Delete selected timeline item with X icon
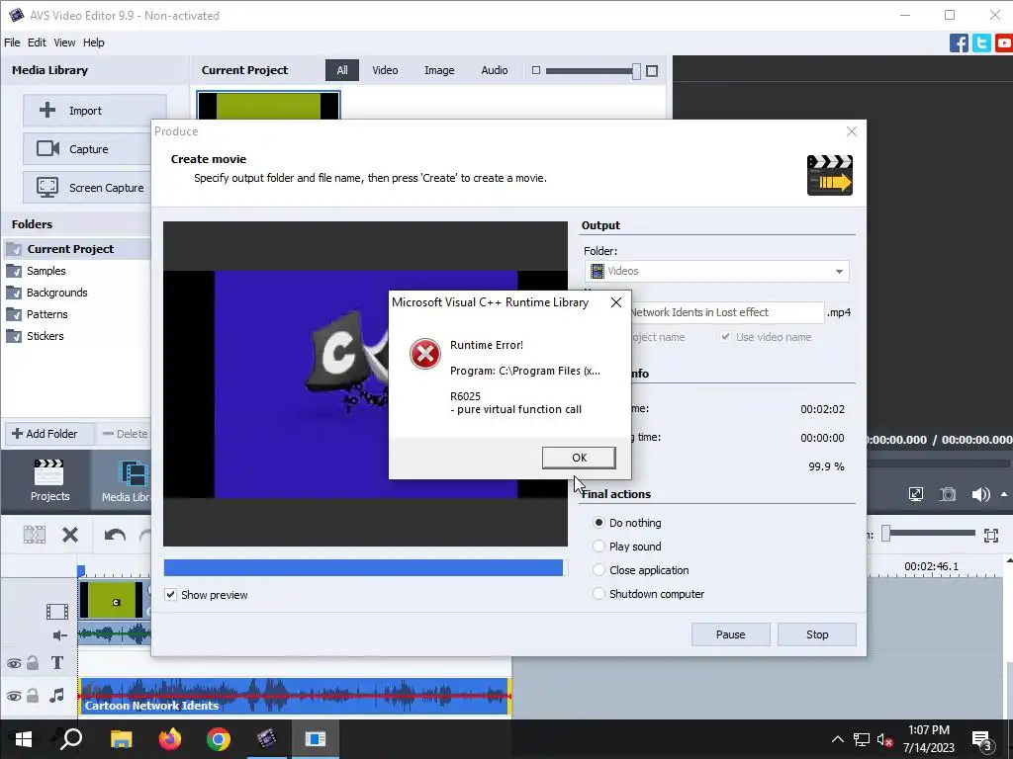Image resolution: width=1013 pixels, height=759 pixels. point(70,535)
